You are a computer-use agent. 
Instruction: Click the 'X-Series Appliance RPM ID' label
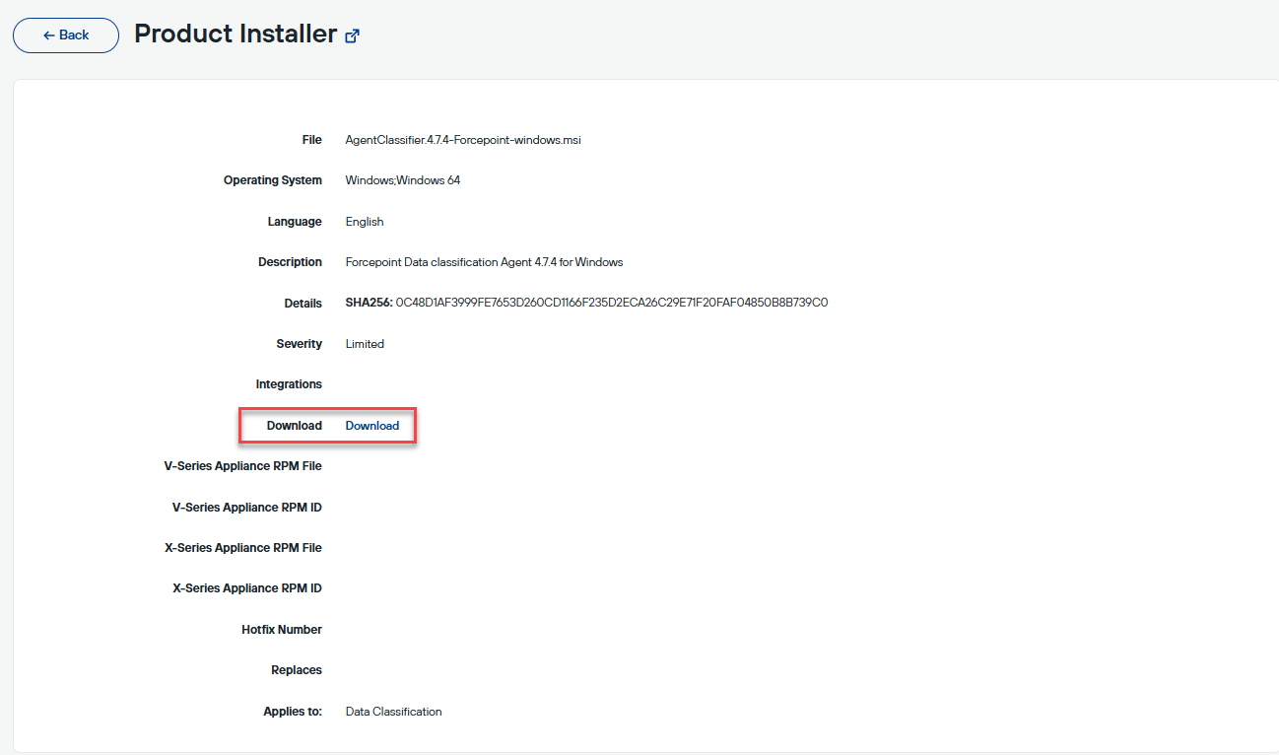[247, 588]
